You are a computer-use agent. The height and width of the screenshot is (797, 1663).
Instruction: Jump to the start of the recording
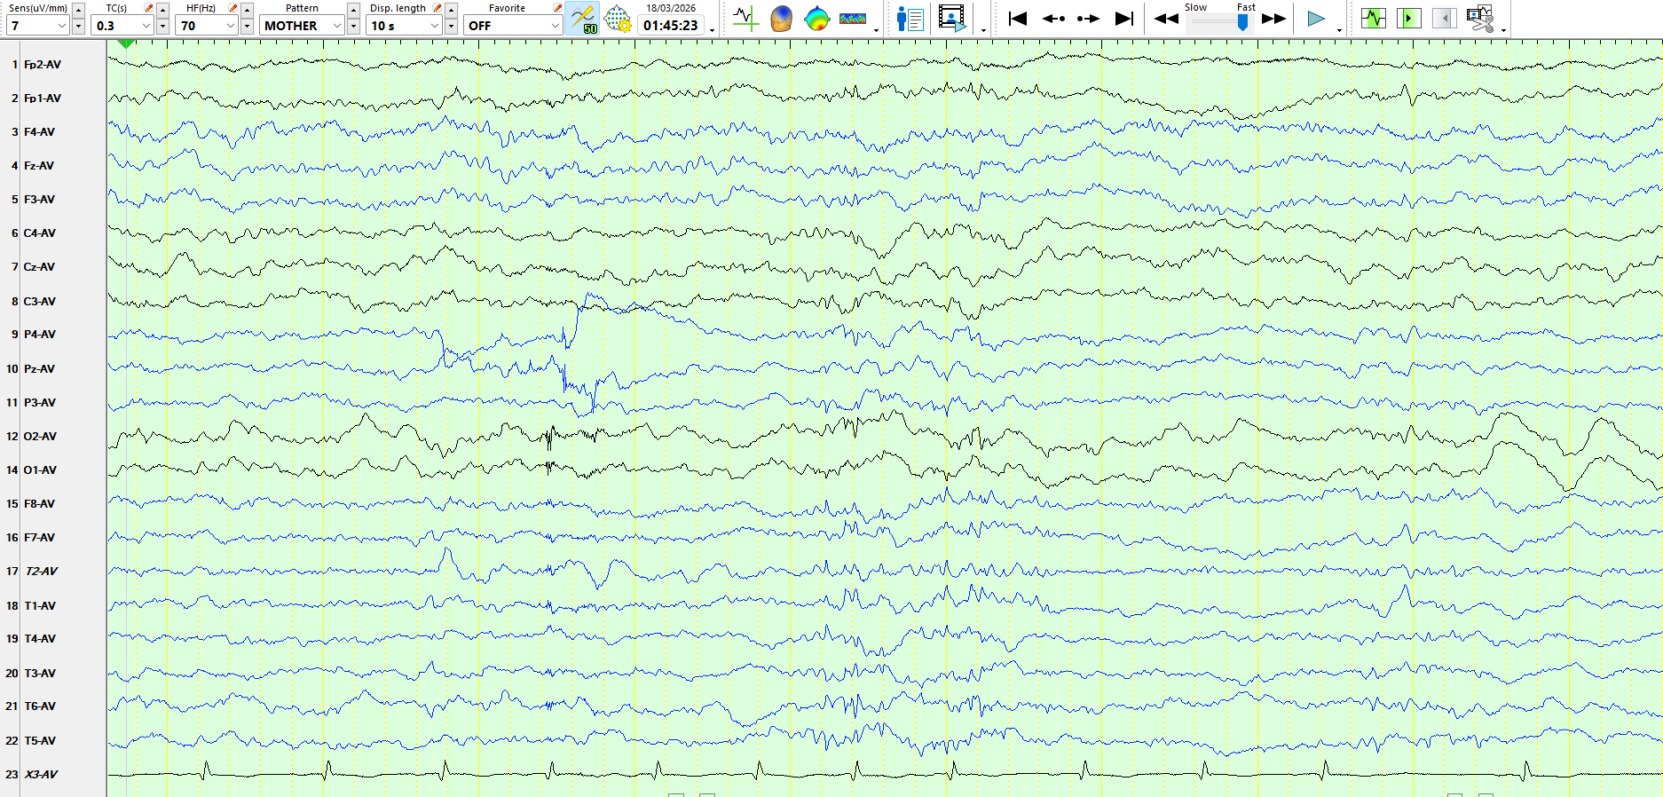[x=1018, y=19]
